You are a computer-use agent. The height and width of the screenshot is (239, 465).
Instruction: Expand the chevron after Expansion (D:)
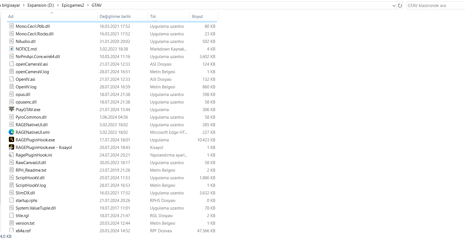tap(58, 5)
